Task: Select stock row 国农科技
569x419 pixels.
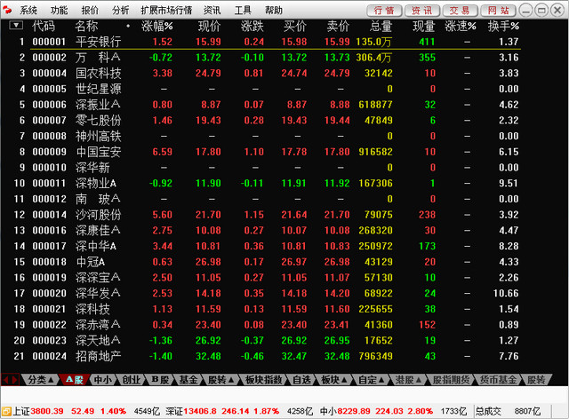Action: [266, 73]
